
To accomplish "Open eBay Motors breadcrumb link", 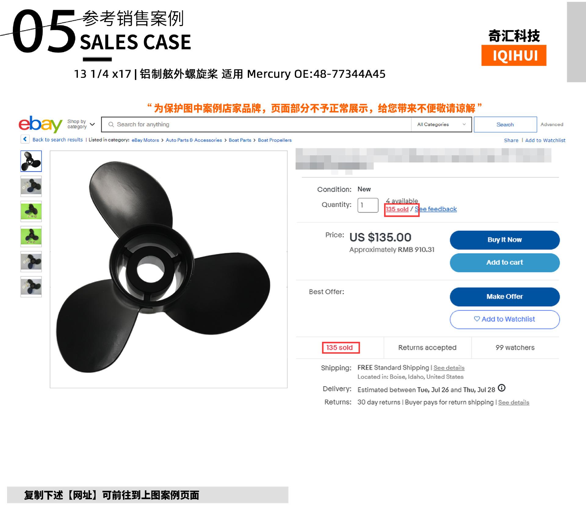I will pyautogui.click(x=145, y=140).
